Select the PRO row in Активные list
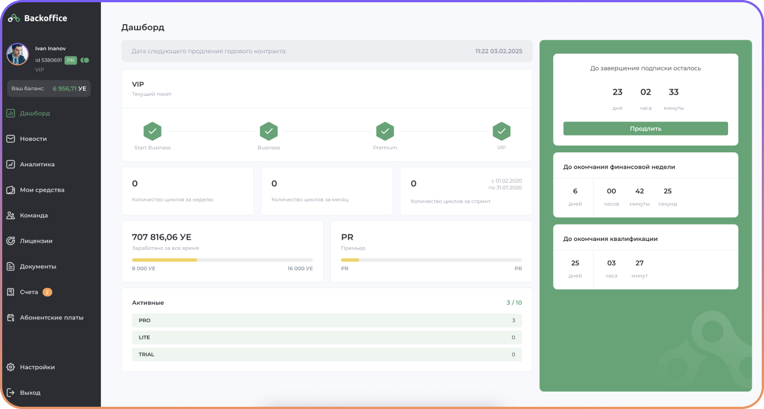764x409 pixels. [326, 320]
